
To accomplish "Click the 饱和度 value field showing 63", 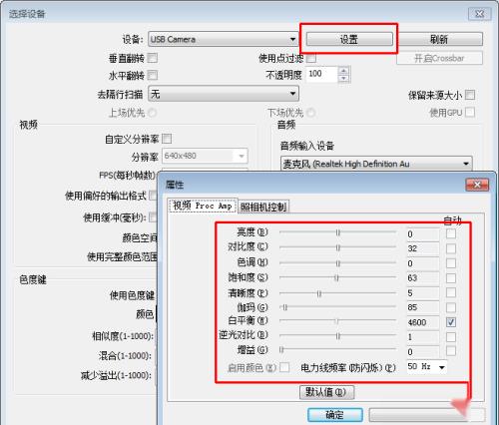I will (x=423, y=277).
